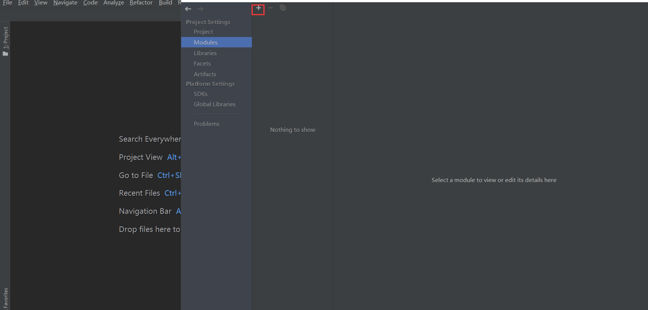The width and height of the screenshot is (648, 310).
Task: Open the View menu
Action: point(41,3)
